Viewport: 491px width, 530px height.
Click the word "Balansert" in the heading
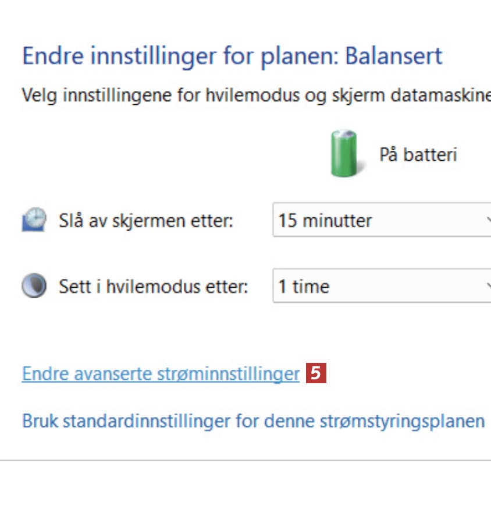pyautogui.click(x=393, y=56)
